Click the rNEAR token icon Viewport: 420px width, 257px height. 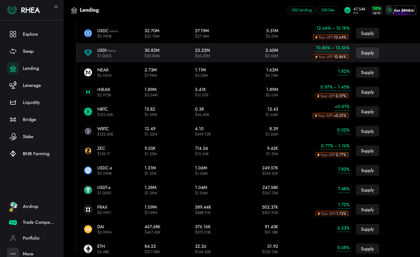tap(88, 92)
